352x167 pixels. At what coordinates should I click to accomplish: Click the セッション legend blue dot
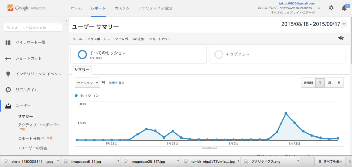[76, 96]
